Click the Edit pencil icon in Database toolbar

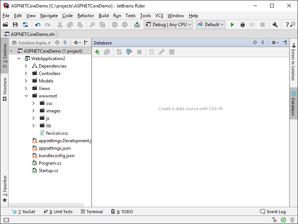coord(162,52)
